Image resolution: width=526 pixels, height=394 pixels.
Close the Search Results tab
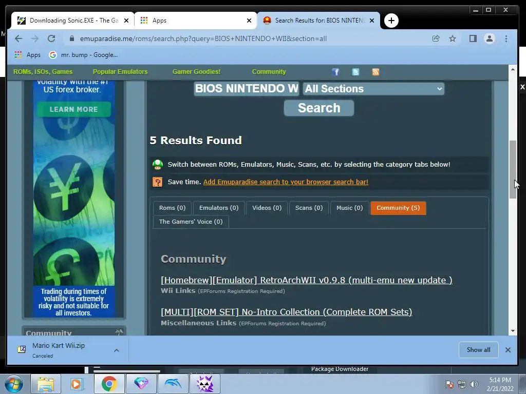pos(372,21)
